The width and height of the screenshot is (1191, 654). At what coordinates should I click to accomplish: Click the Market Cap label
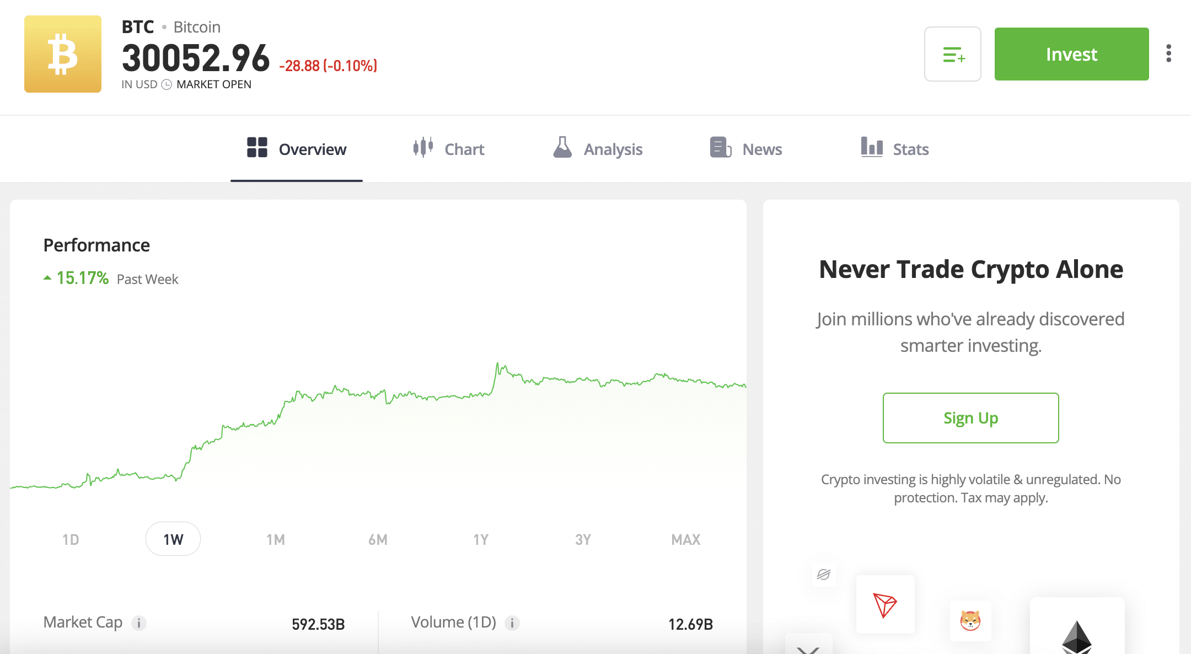click(x=83, y=623)
